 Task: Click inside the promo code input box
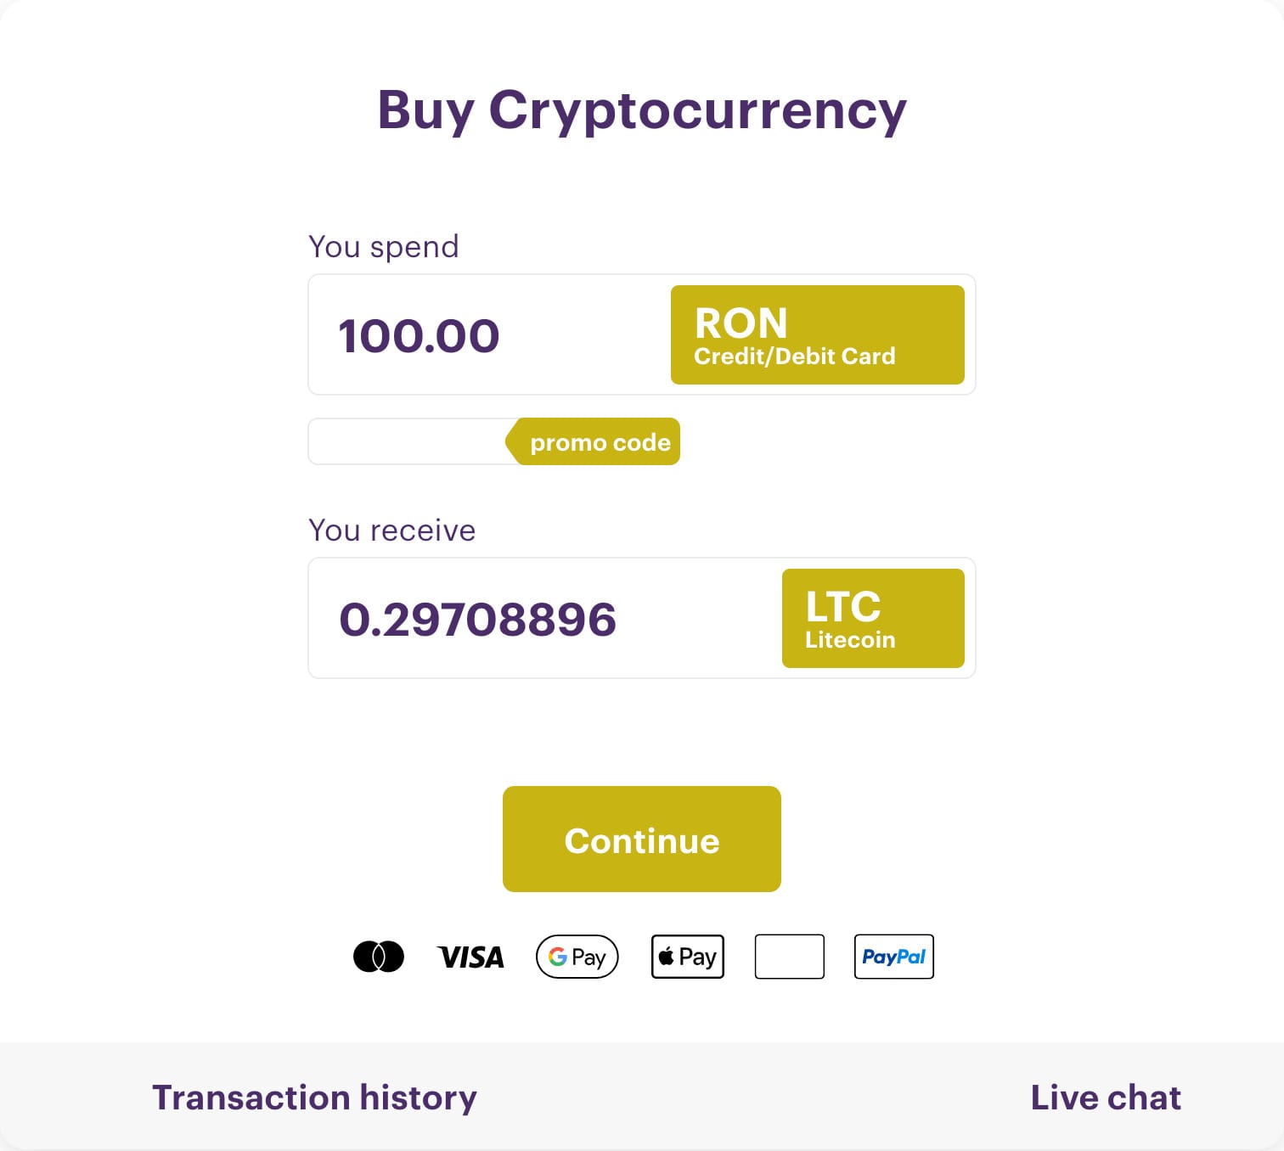coord(408,441)
